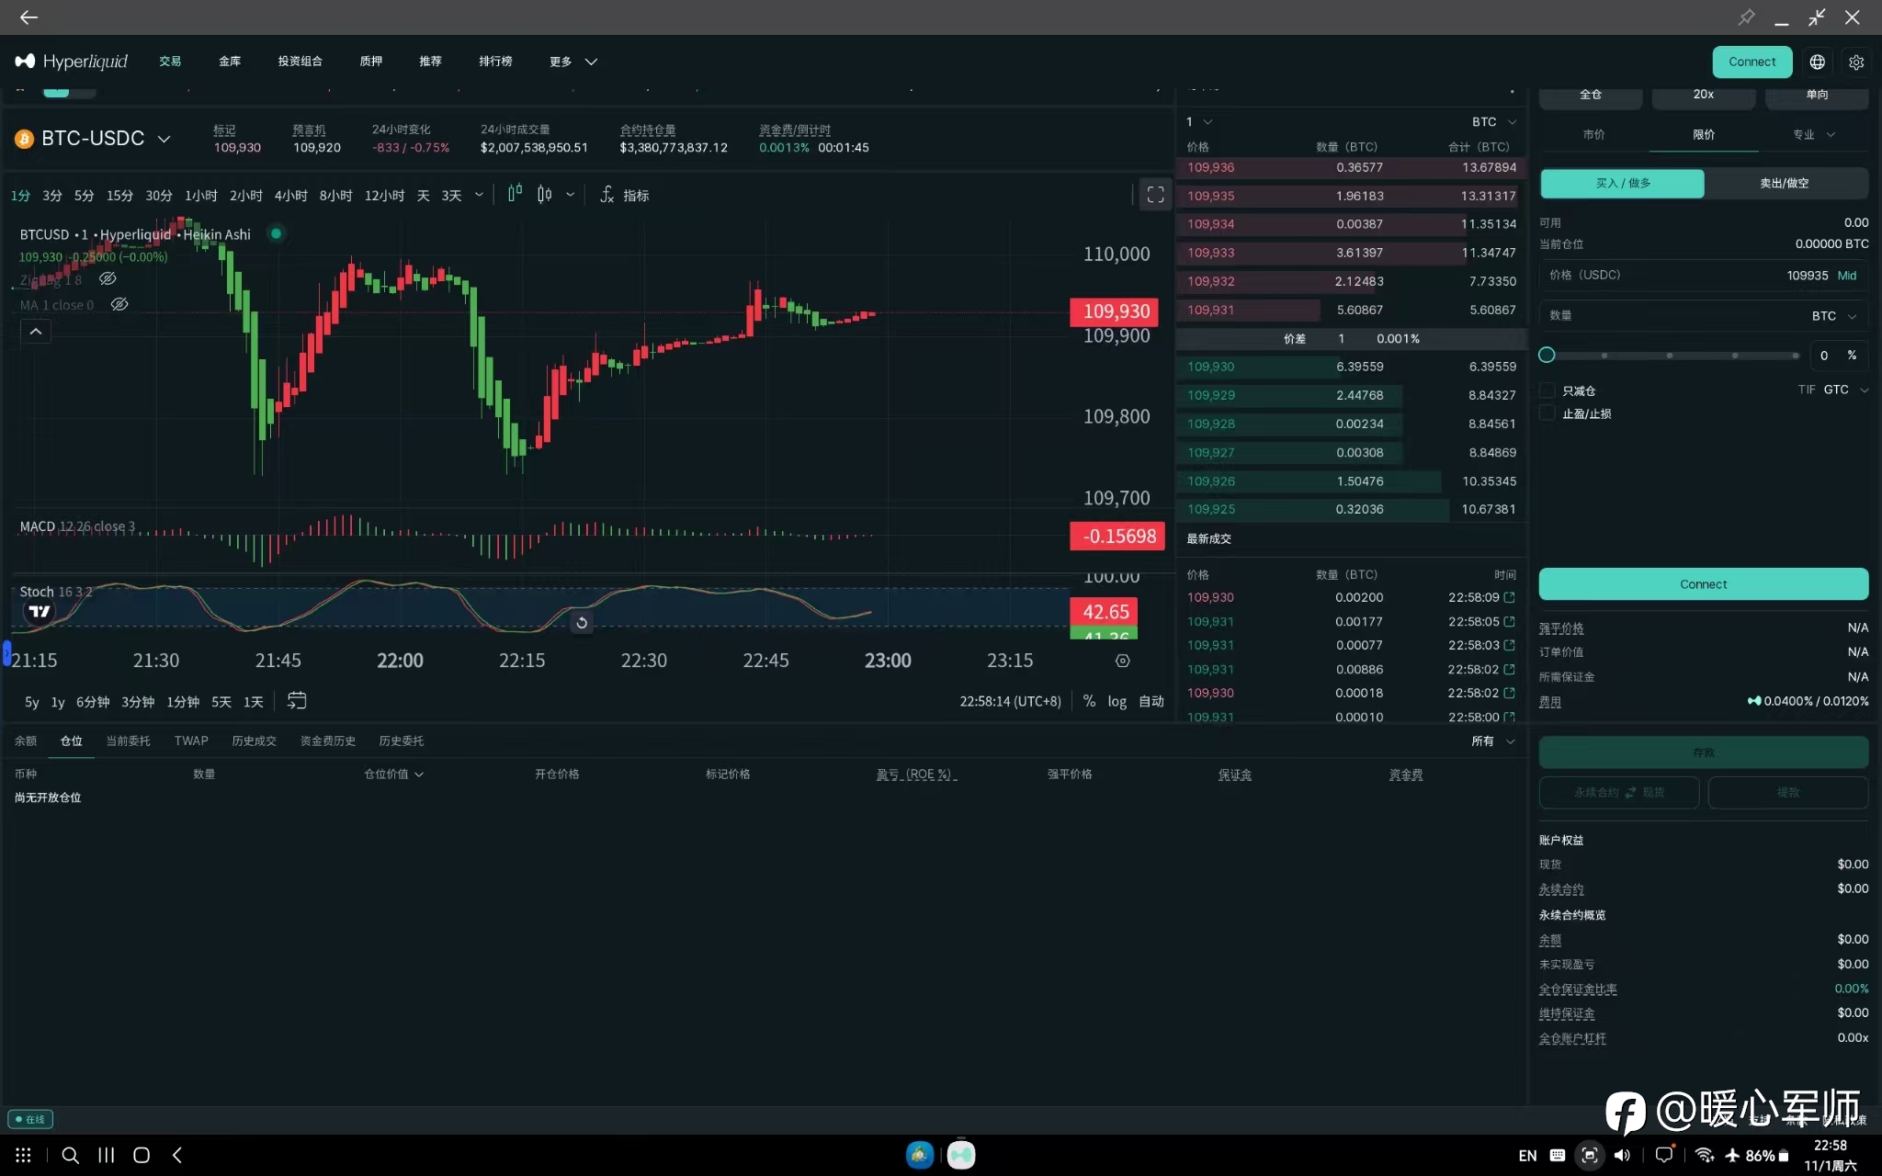
Task: Open explorer link for 22:58:09 trade
Action: pos(1509,597)
